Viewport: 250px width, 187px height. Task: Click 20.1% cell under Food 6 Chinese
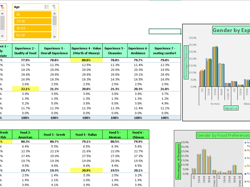click(138, 170)
